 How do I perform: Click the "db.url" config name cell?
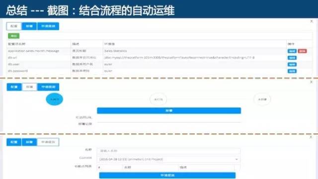pyautogui.click(x=12, y=58)
